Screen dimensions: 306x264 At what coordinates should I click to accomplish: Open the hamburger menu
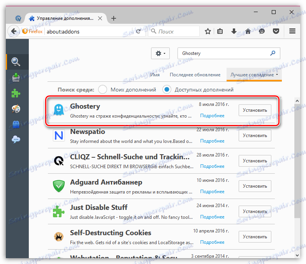click(x=292, y=31)
